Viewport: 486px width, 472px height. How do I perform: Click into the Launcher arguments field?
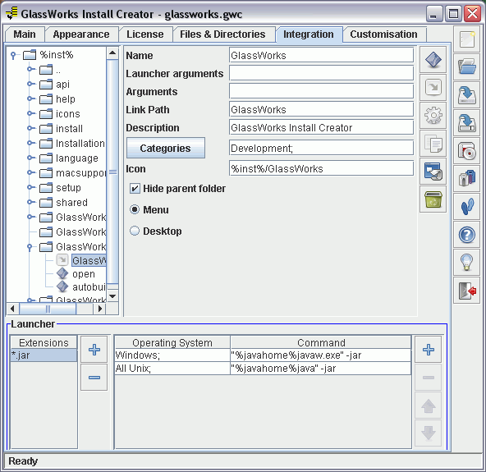(321, 73)
